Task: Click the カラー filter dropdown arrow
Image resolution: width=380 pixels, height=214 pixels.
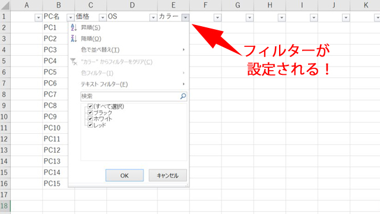Action: point(185,17)
